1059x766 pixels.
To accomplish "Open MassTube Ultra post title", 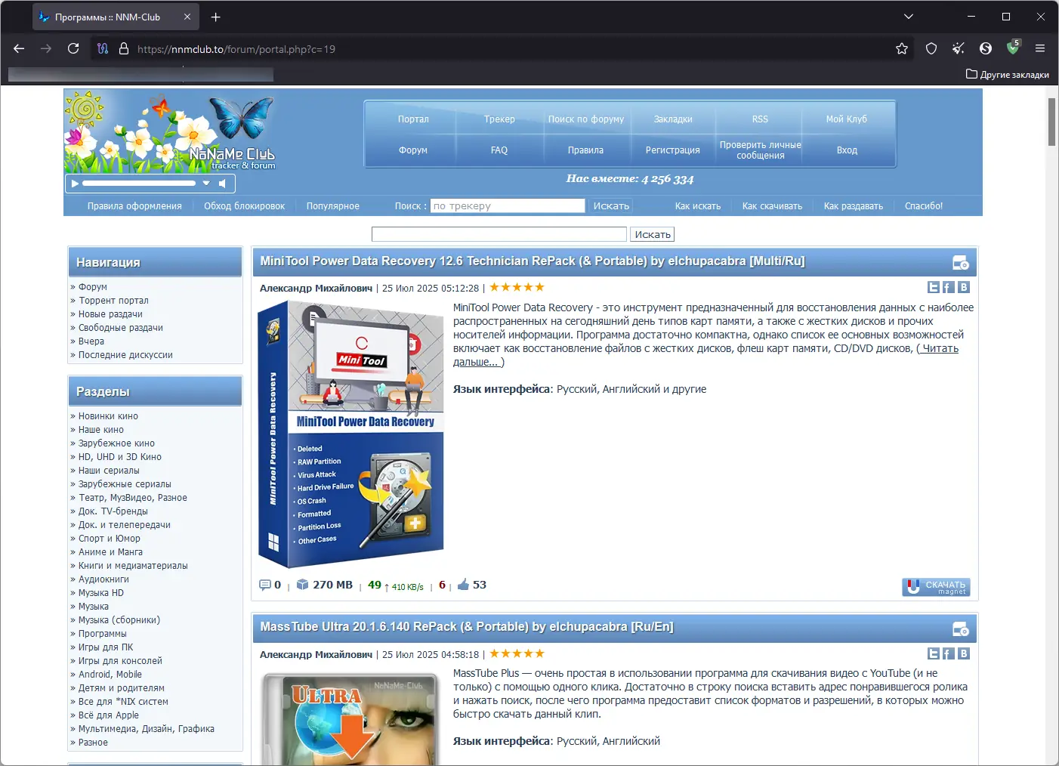I will coord(467,627).
